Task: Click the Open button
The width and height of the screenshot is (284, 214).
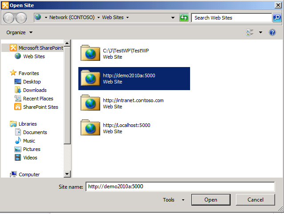Action: click(x=211, y=200)
